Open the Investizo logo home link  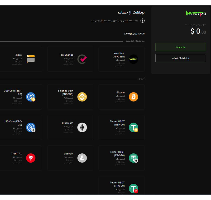pyautogui.click(x=196, y=13)
